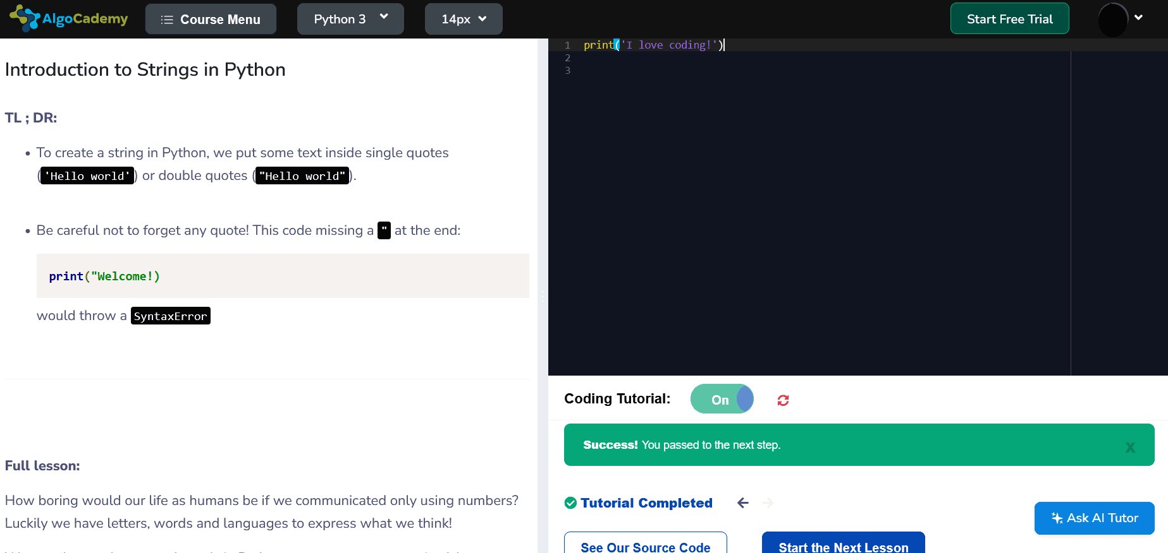Click the Tutorial Completed label
This screenshot has width=1168, height=553.
646,503
